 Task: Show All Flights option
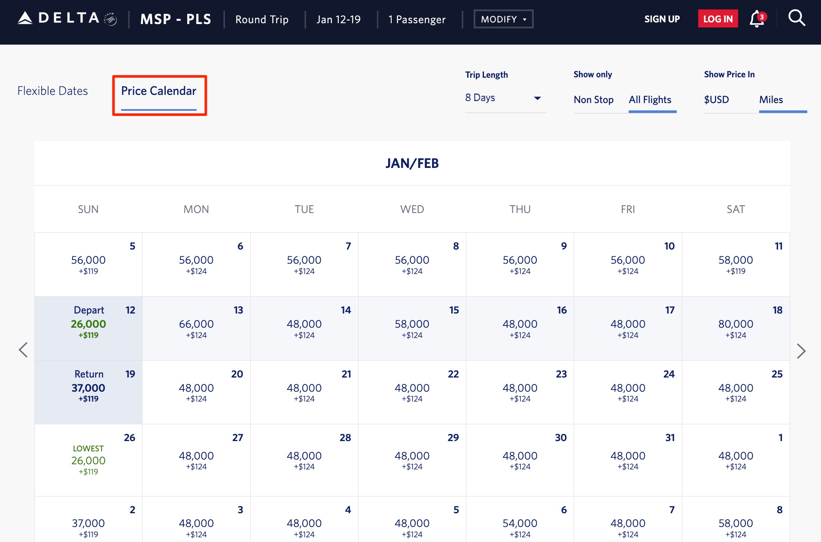tap(650, 100)
